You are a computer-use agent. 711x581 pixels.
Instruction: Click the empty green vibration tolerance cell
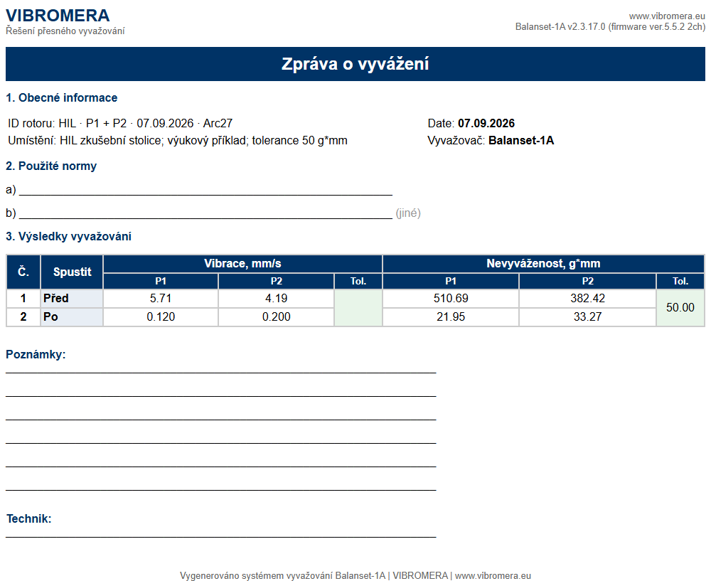[358, 307]
